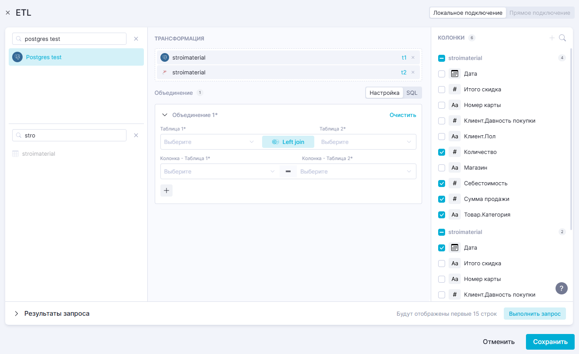The width and height of the screenshot is (579, 354).
Task: Close the ETL dialog with X icon
Action: coord(8,13)
